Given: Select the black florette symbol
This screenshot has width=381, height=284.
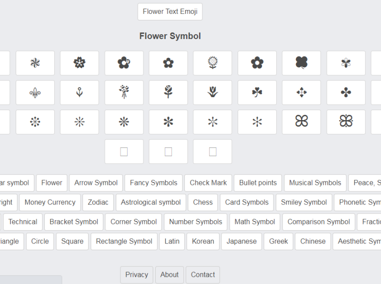Looking at the screenshot, I should [x=168, y=63].
